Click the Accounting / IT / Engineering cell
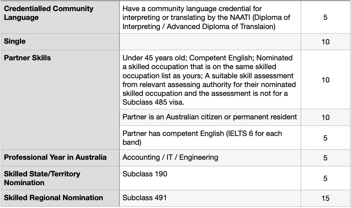This screenshot has height=208, width=351. [x=210, y=158]
